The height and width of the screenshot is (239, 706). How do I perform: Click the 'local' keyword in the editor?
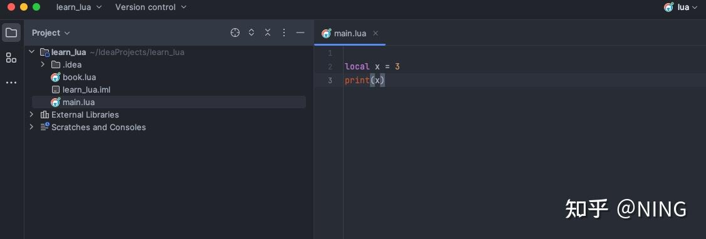[357, 66]
